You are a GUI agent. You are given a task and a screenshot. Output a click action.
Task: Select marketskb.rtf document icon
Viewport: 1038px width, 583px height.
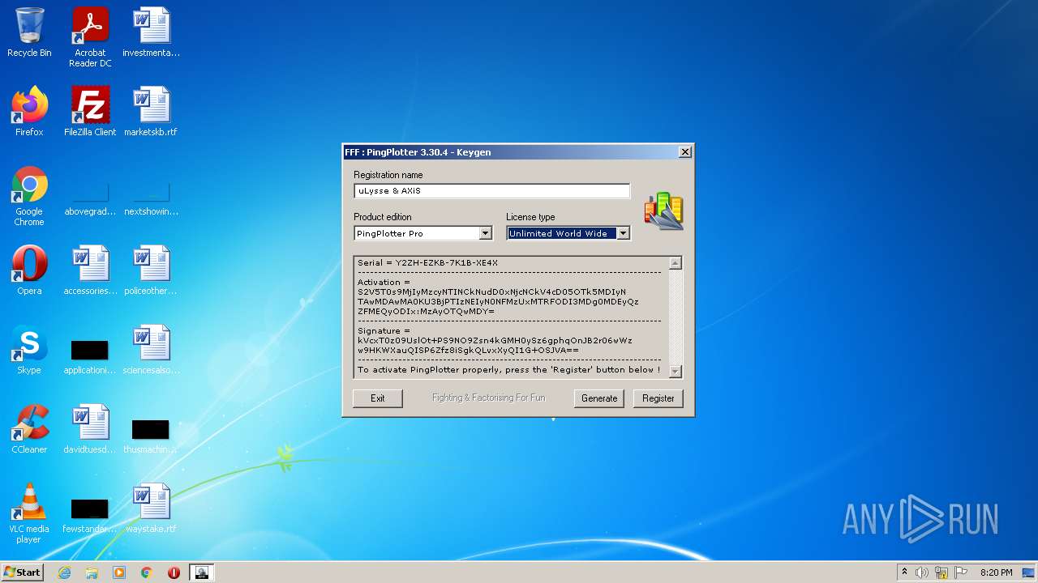(151, 112)
